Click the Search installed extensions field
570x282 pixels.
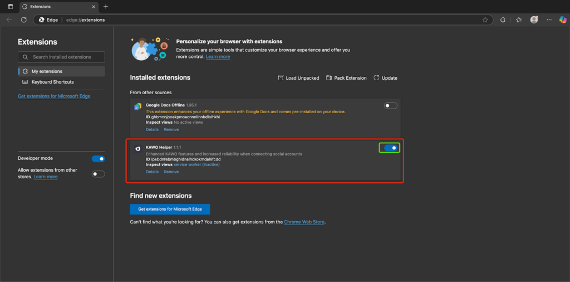61,57
